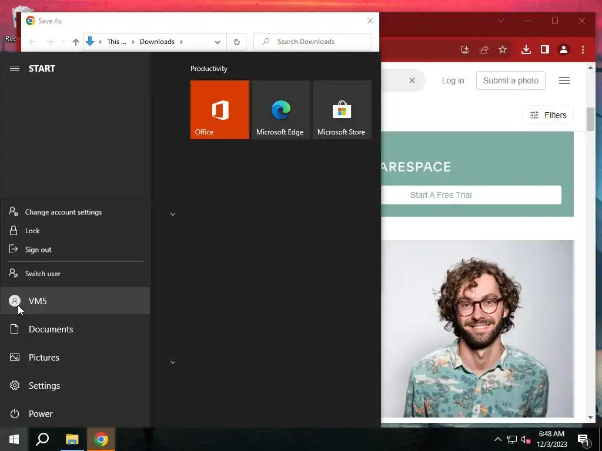The width and height of the screenshot is (602, 451).
Task: Click Start A Free Trial button
Action: coord(471,195)
